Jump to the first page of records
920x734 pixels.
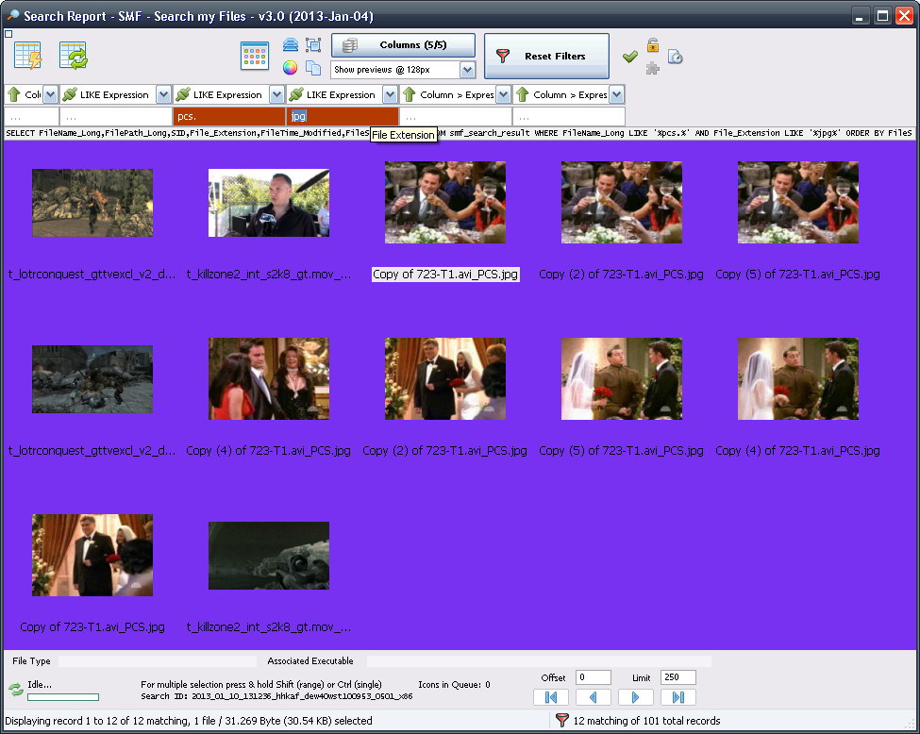[551, 697]
